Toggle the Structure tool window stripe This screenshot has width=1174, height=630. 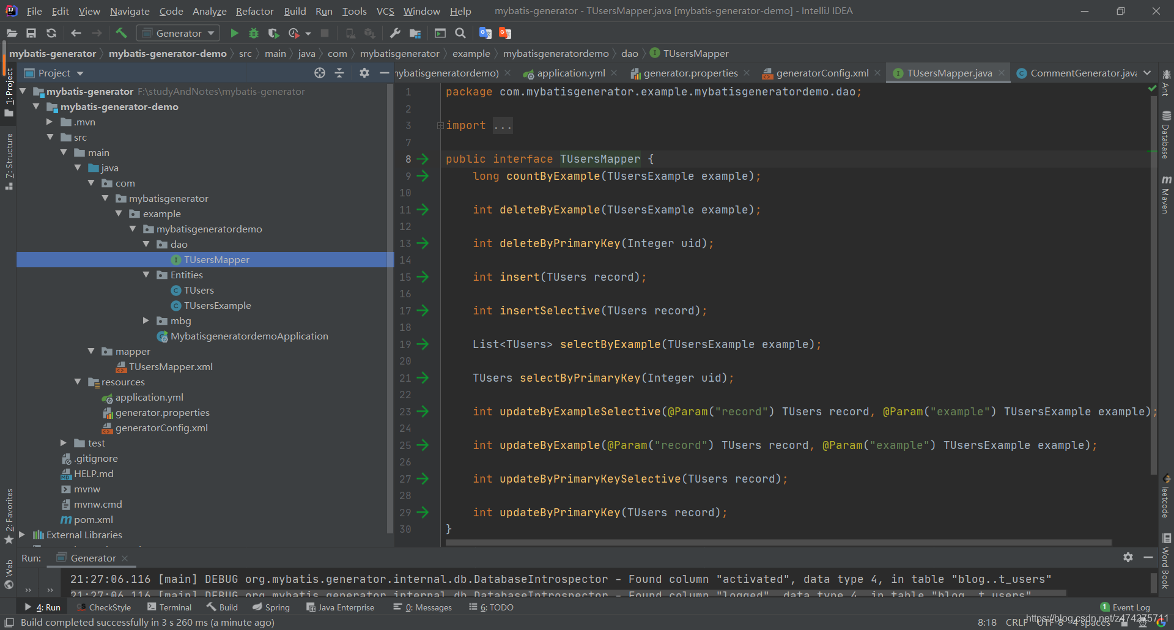click(x=9, y=161)
